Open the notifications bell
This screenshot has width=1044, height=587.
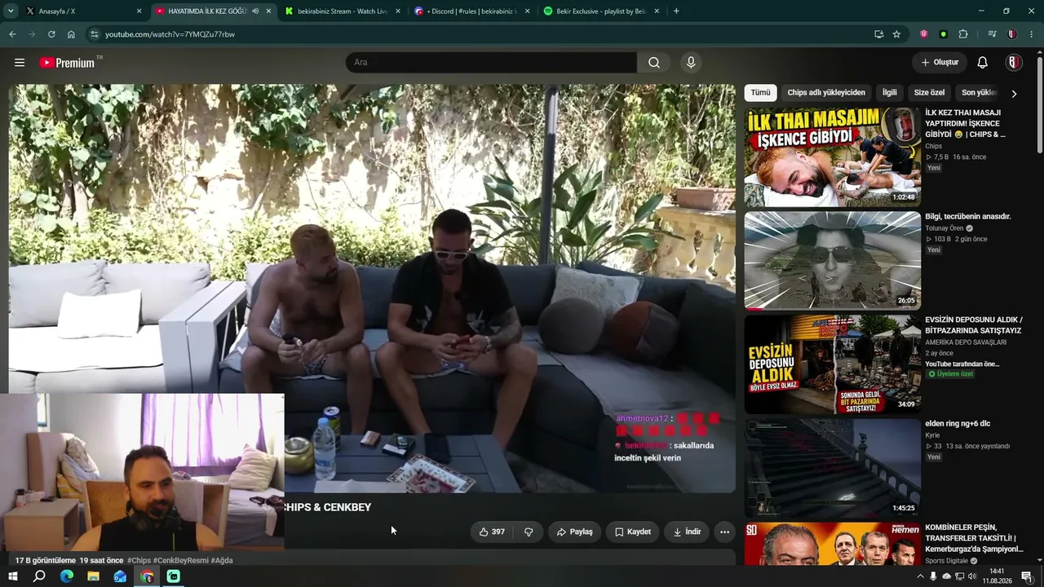coord(983,63)
